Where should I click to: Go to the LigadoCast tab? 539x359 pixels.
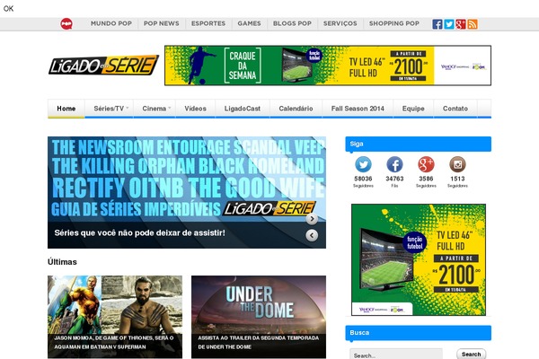pos(243,109)
